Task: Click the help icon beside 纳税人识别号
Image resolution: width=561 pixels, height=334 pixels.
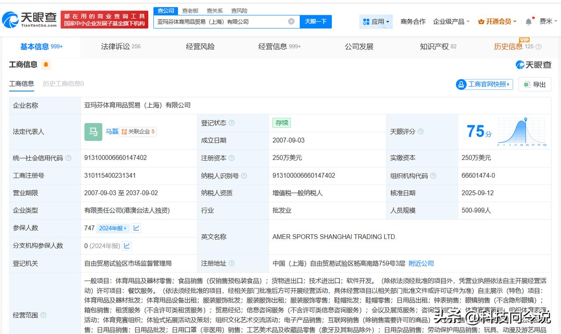Action: click(x=244, y=176)
